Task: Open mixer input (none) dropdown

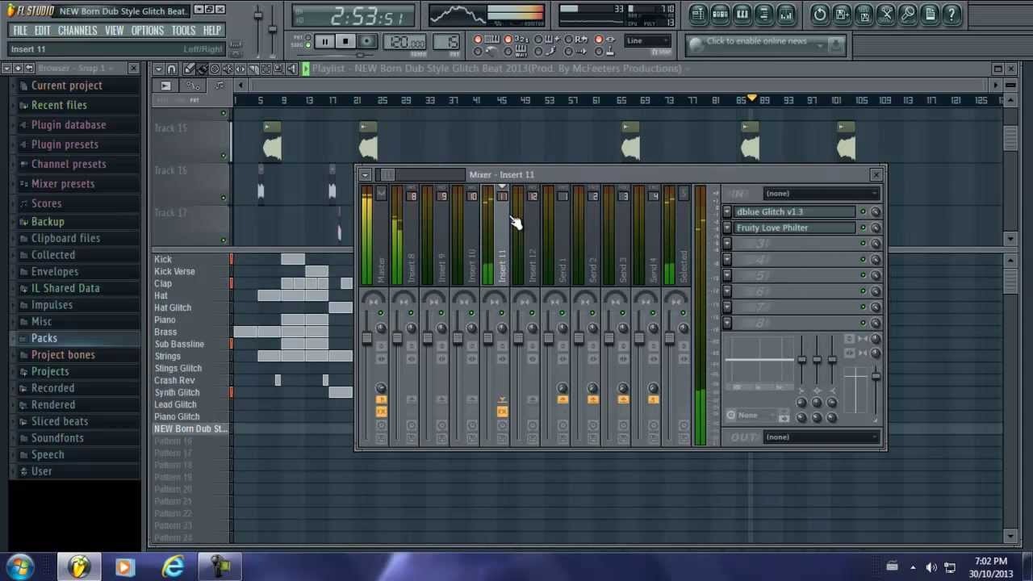Action: pos(821,194)
